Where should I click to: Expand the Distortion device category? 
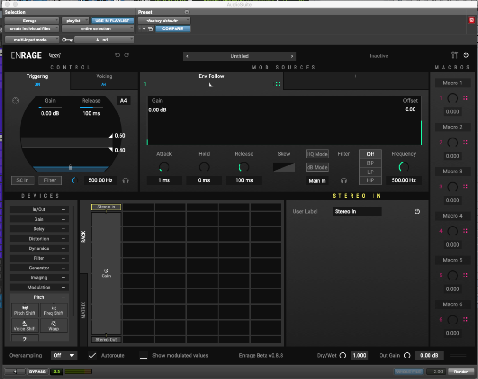pyautogui.click(x=39, y=239)
